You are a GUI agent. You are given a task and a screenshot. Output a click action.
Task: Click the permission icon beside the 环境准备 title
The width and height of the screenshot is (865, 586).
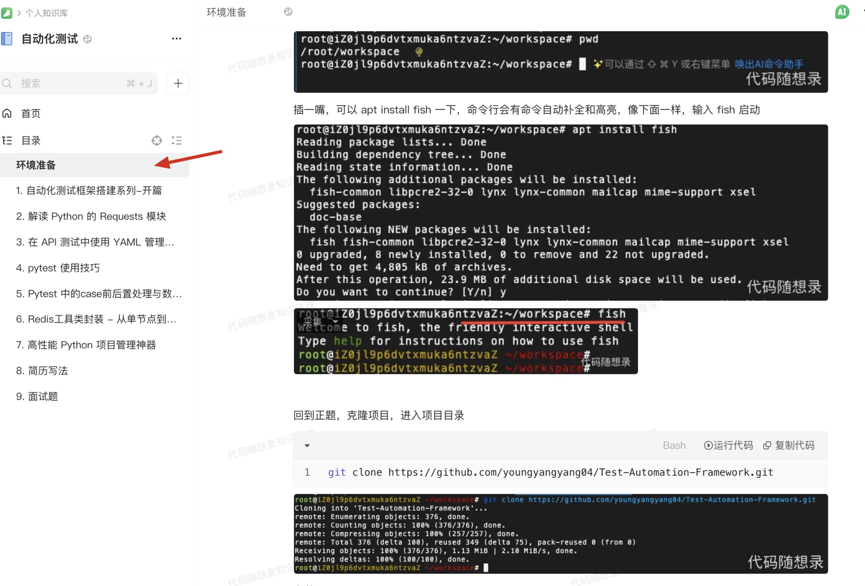288,12
